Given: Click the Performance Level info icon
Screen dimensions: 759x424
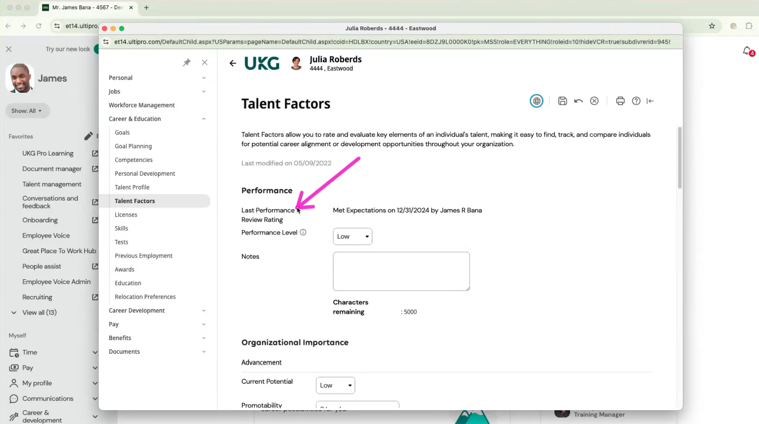Looking at the screenshot, I should point(303,233).
